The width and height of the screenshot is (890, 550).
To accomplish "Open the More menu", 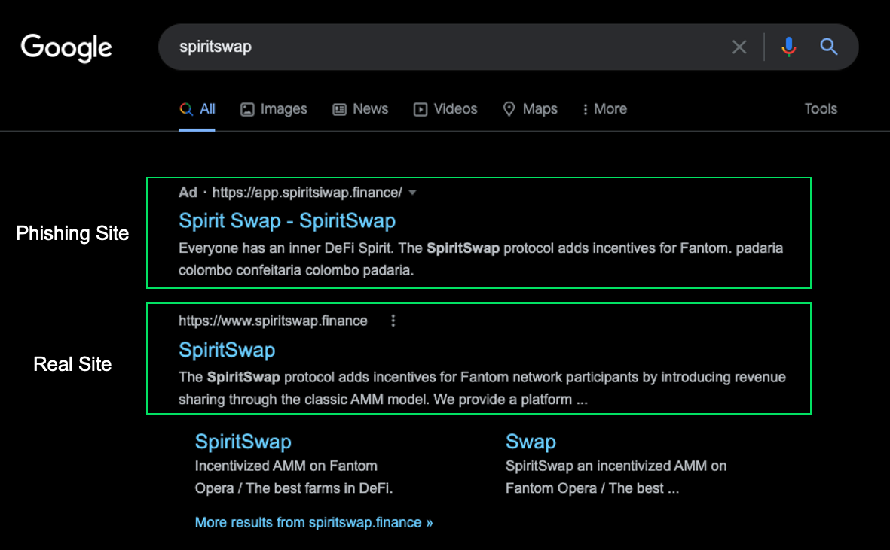I will [604, 109].
